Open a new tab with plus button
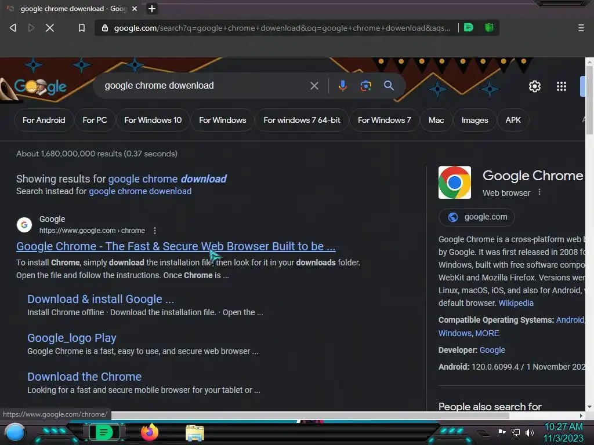Screen dimensions: 594x445 coord(151,8)
